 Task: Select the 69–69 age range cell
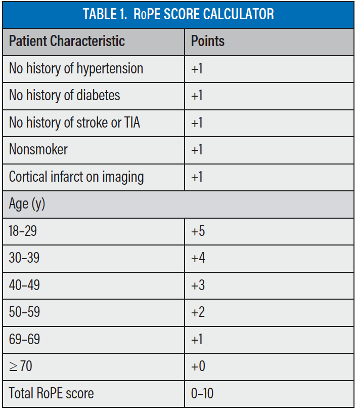pyautogui.click(x=24, y=339)
